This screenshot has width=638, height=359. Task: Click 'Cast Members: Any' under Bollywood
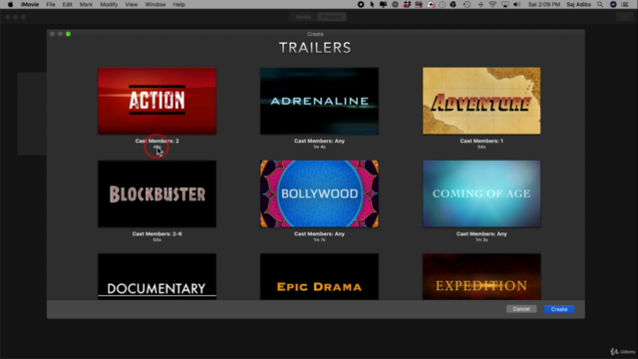coord(319,234)
